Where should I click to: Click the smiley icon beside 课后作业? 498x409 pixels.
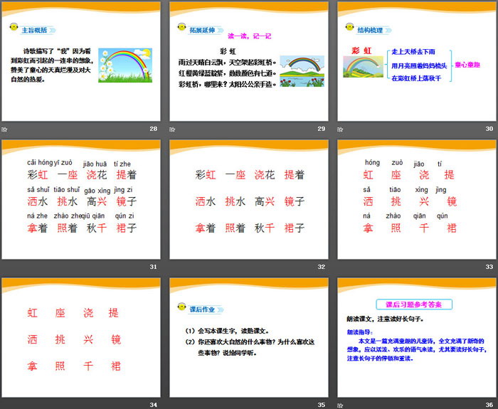(181, 307)
